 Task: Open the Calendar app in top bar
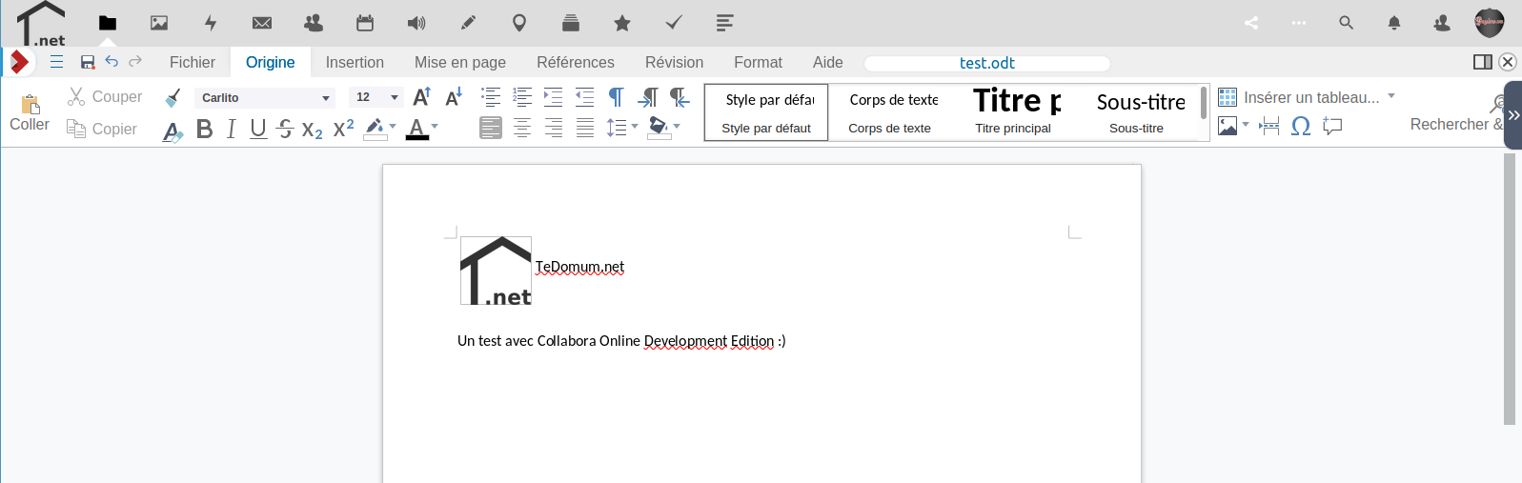(365, 23)
